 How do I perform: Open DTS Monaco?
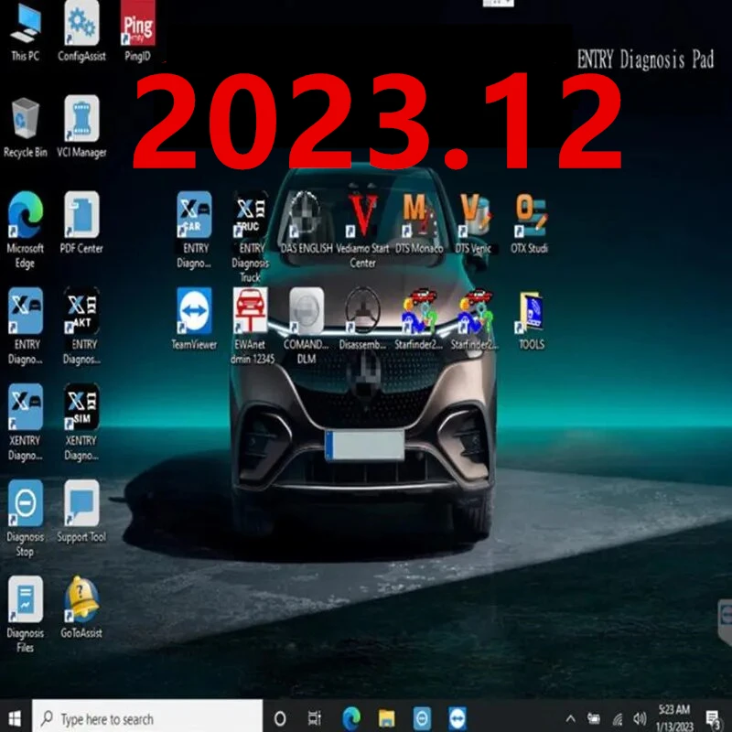click(x=419, y=222)
